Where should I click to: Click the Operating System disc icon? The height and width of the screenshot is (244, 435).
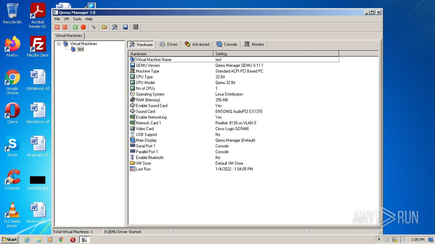tap(133, 94)
